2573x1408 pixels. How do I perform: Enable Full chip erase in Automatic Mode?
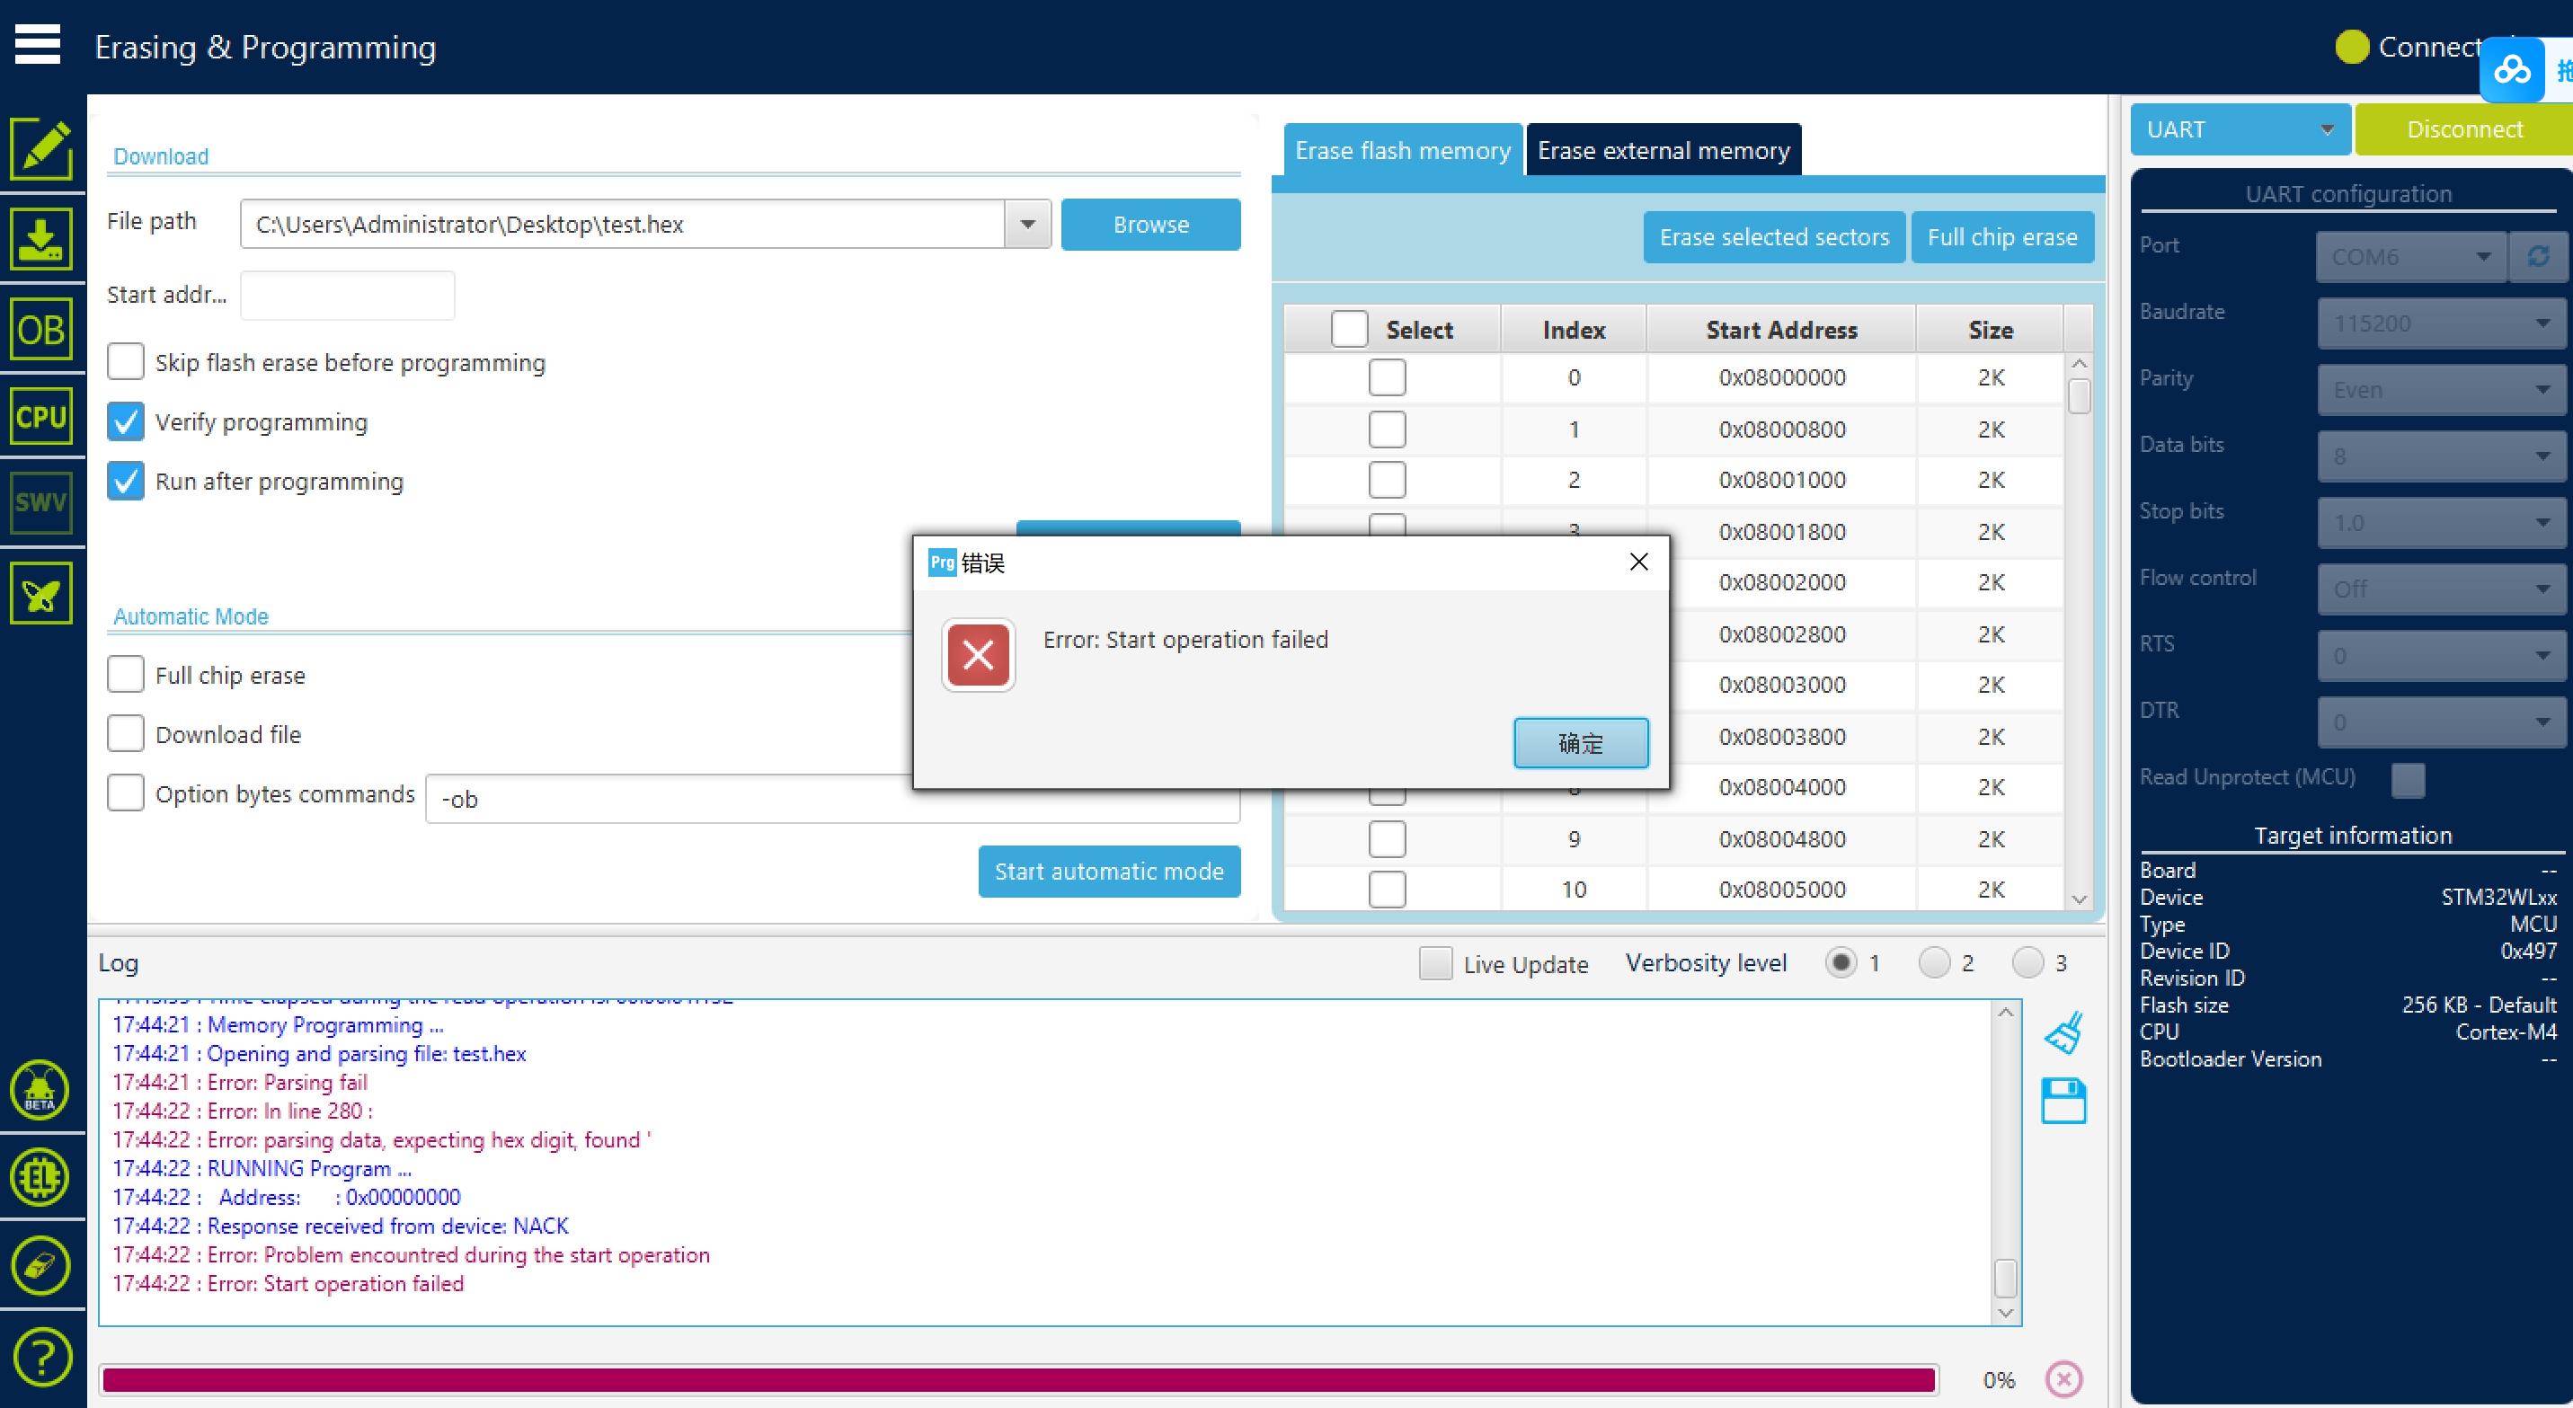126,674
